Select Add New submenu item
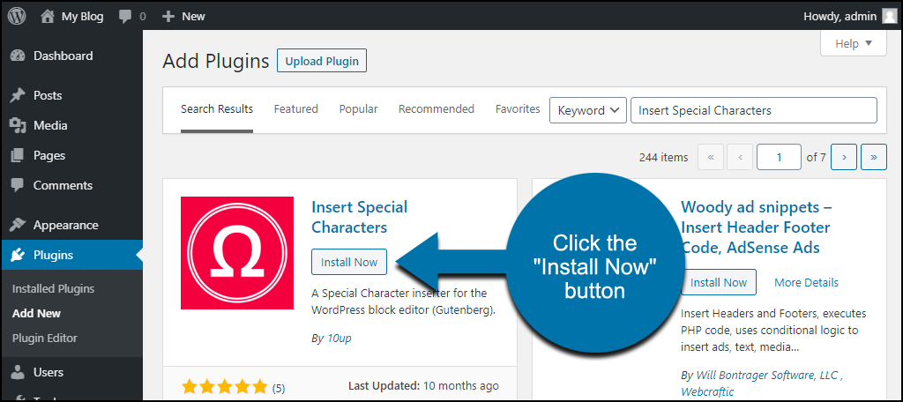Screen dimensions: 903x402 (x=36, y=313)
